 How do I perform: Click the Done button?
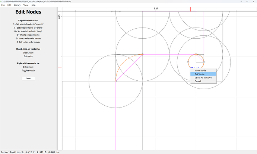[28, 78]
